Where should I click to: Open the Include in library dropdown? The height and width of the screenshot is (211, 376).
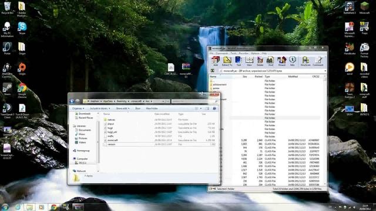click(x=100, y=108)
